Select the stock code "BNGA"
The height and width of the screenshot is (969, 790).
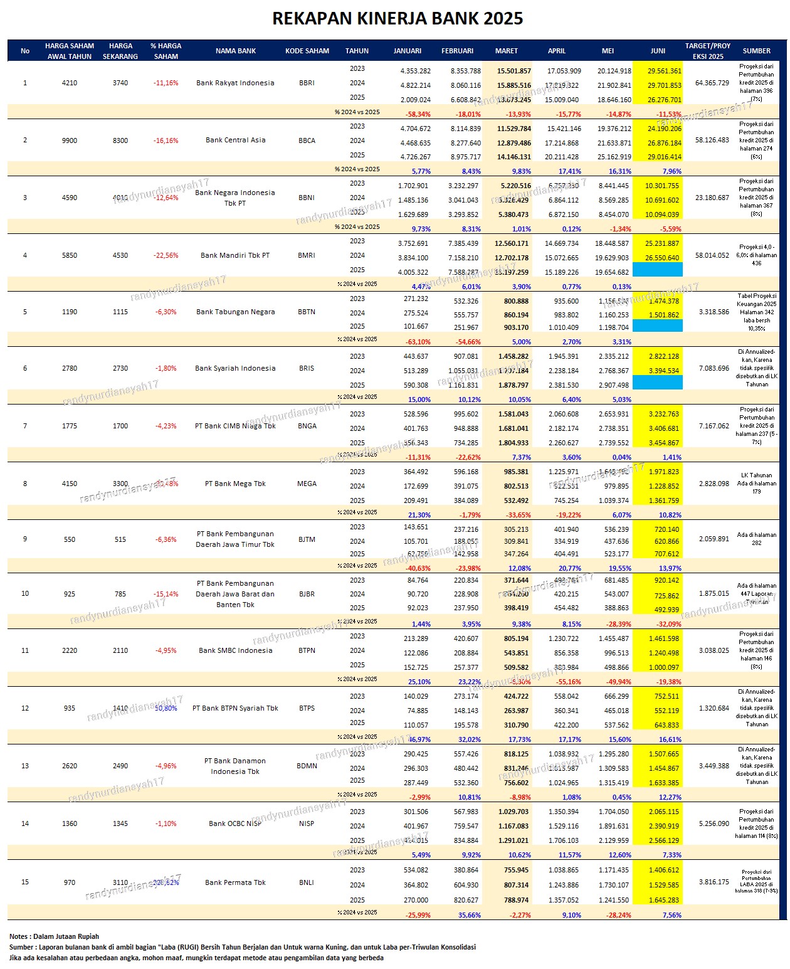coord(307,426)
